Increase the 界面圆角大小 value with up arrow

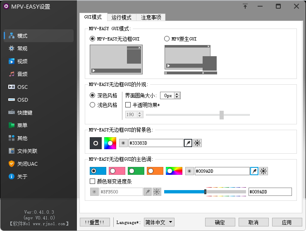177,94
